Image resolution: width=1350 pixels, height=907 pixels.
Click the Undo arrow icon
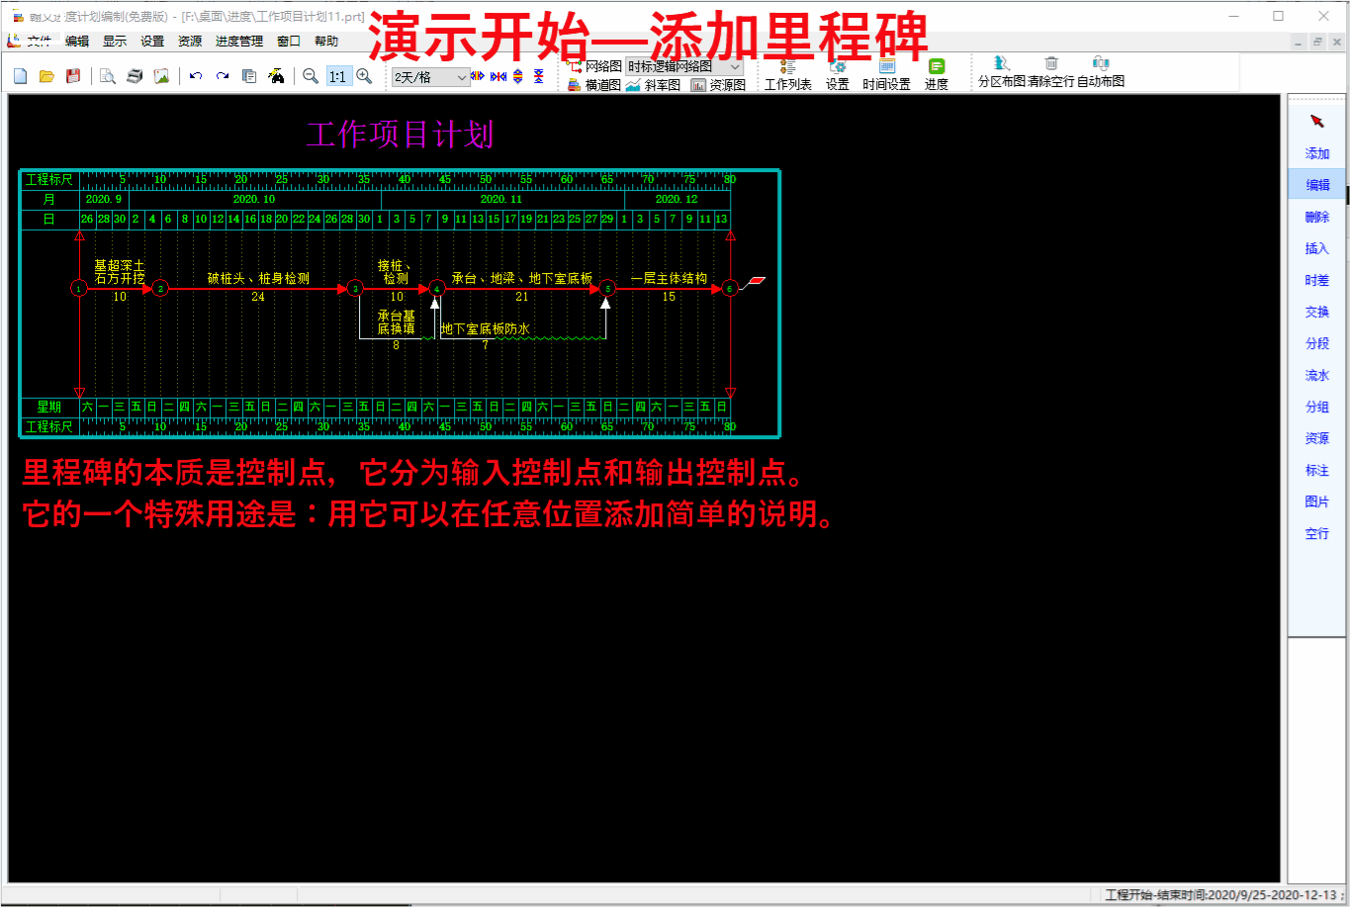pyautogui.click(x=196, y=76)
